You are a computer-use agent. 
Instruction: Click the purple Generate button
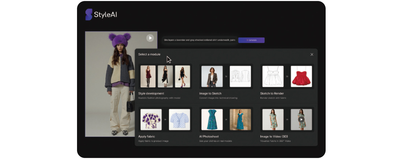[251, 40]
